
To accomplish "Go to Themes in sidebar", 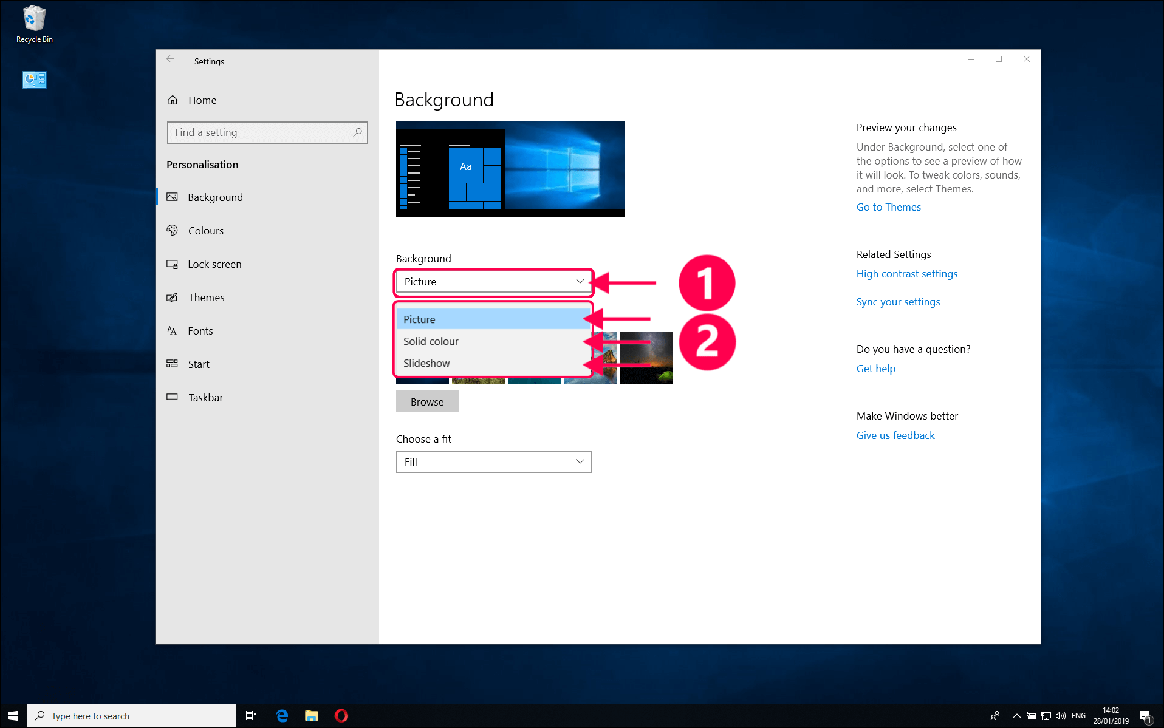I will [x=206, y=298].
